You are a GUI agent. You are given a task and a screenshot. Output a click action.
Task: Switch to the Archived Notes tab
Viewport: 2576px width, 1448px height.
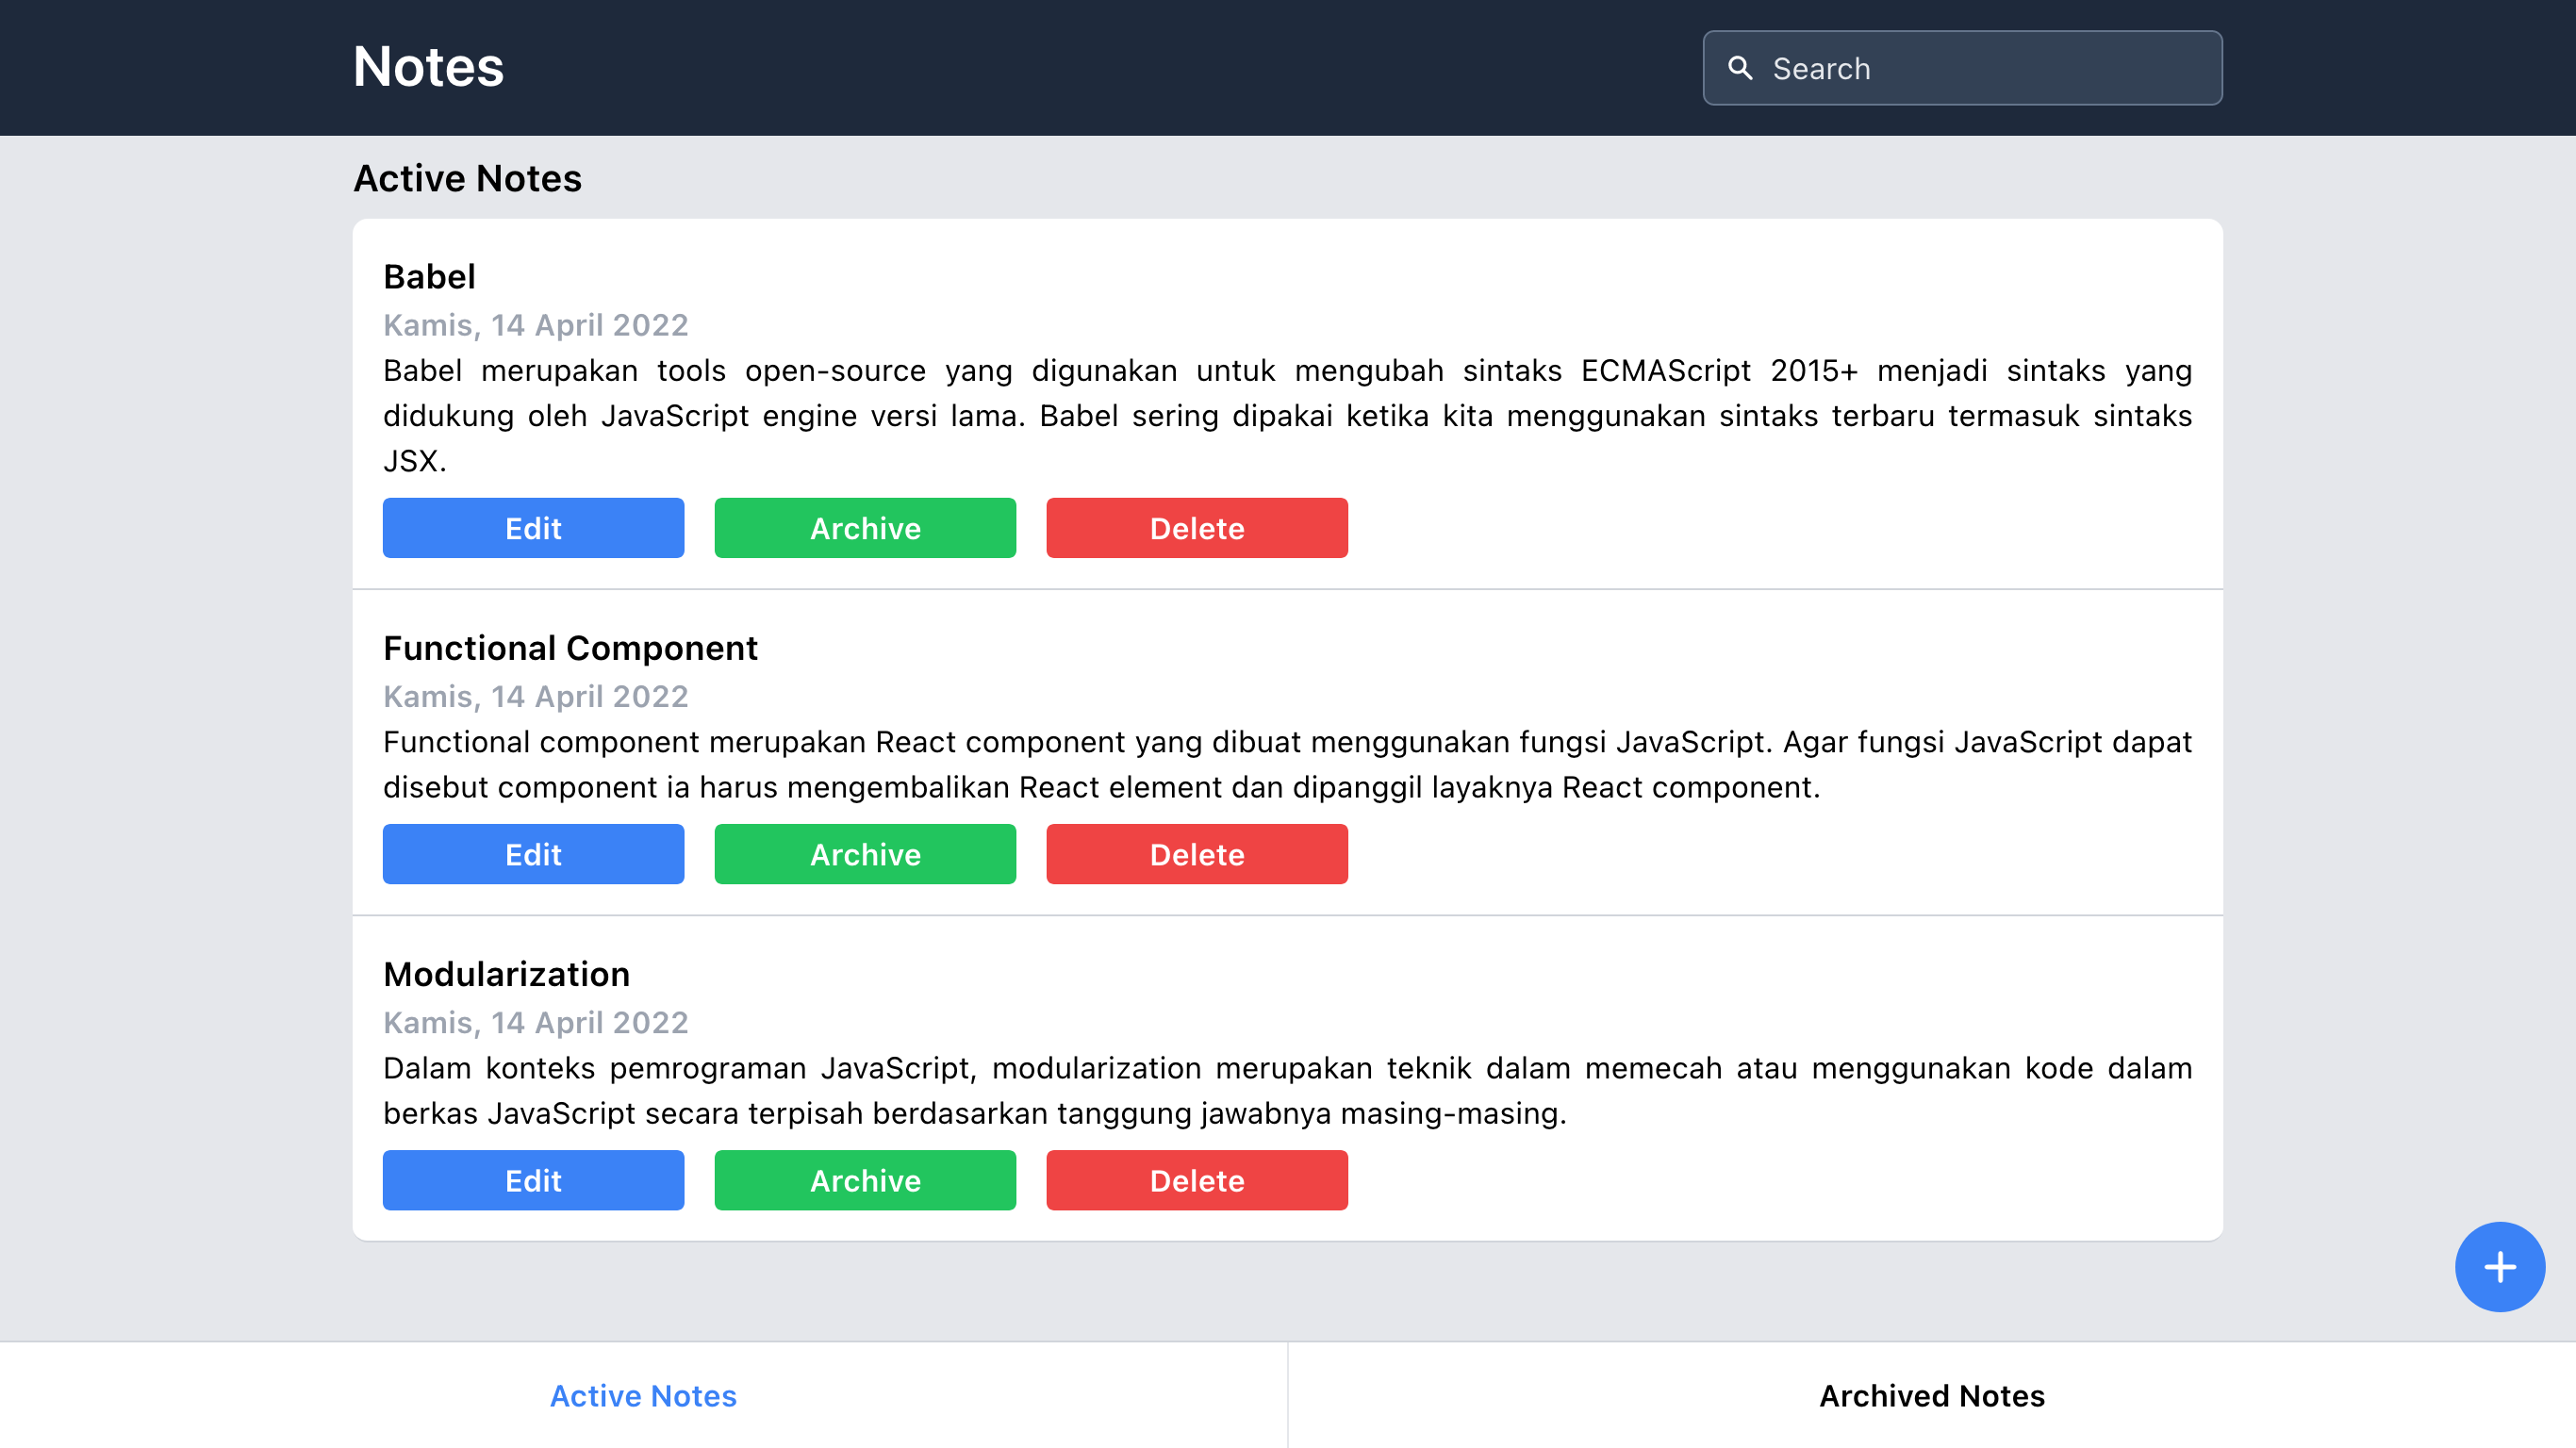click(1931, 1395)
